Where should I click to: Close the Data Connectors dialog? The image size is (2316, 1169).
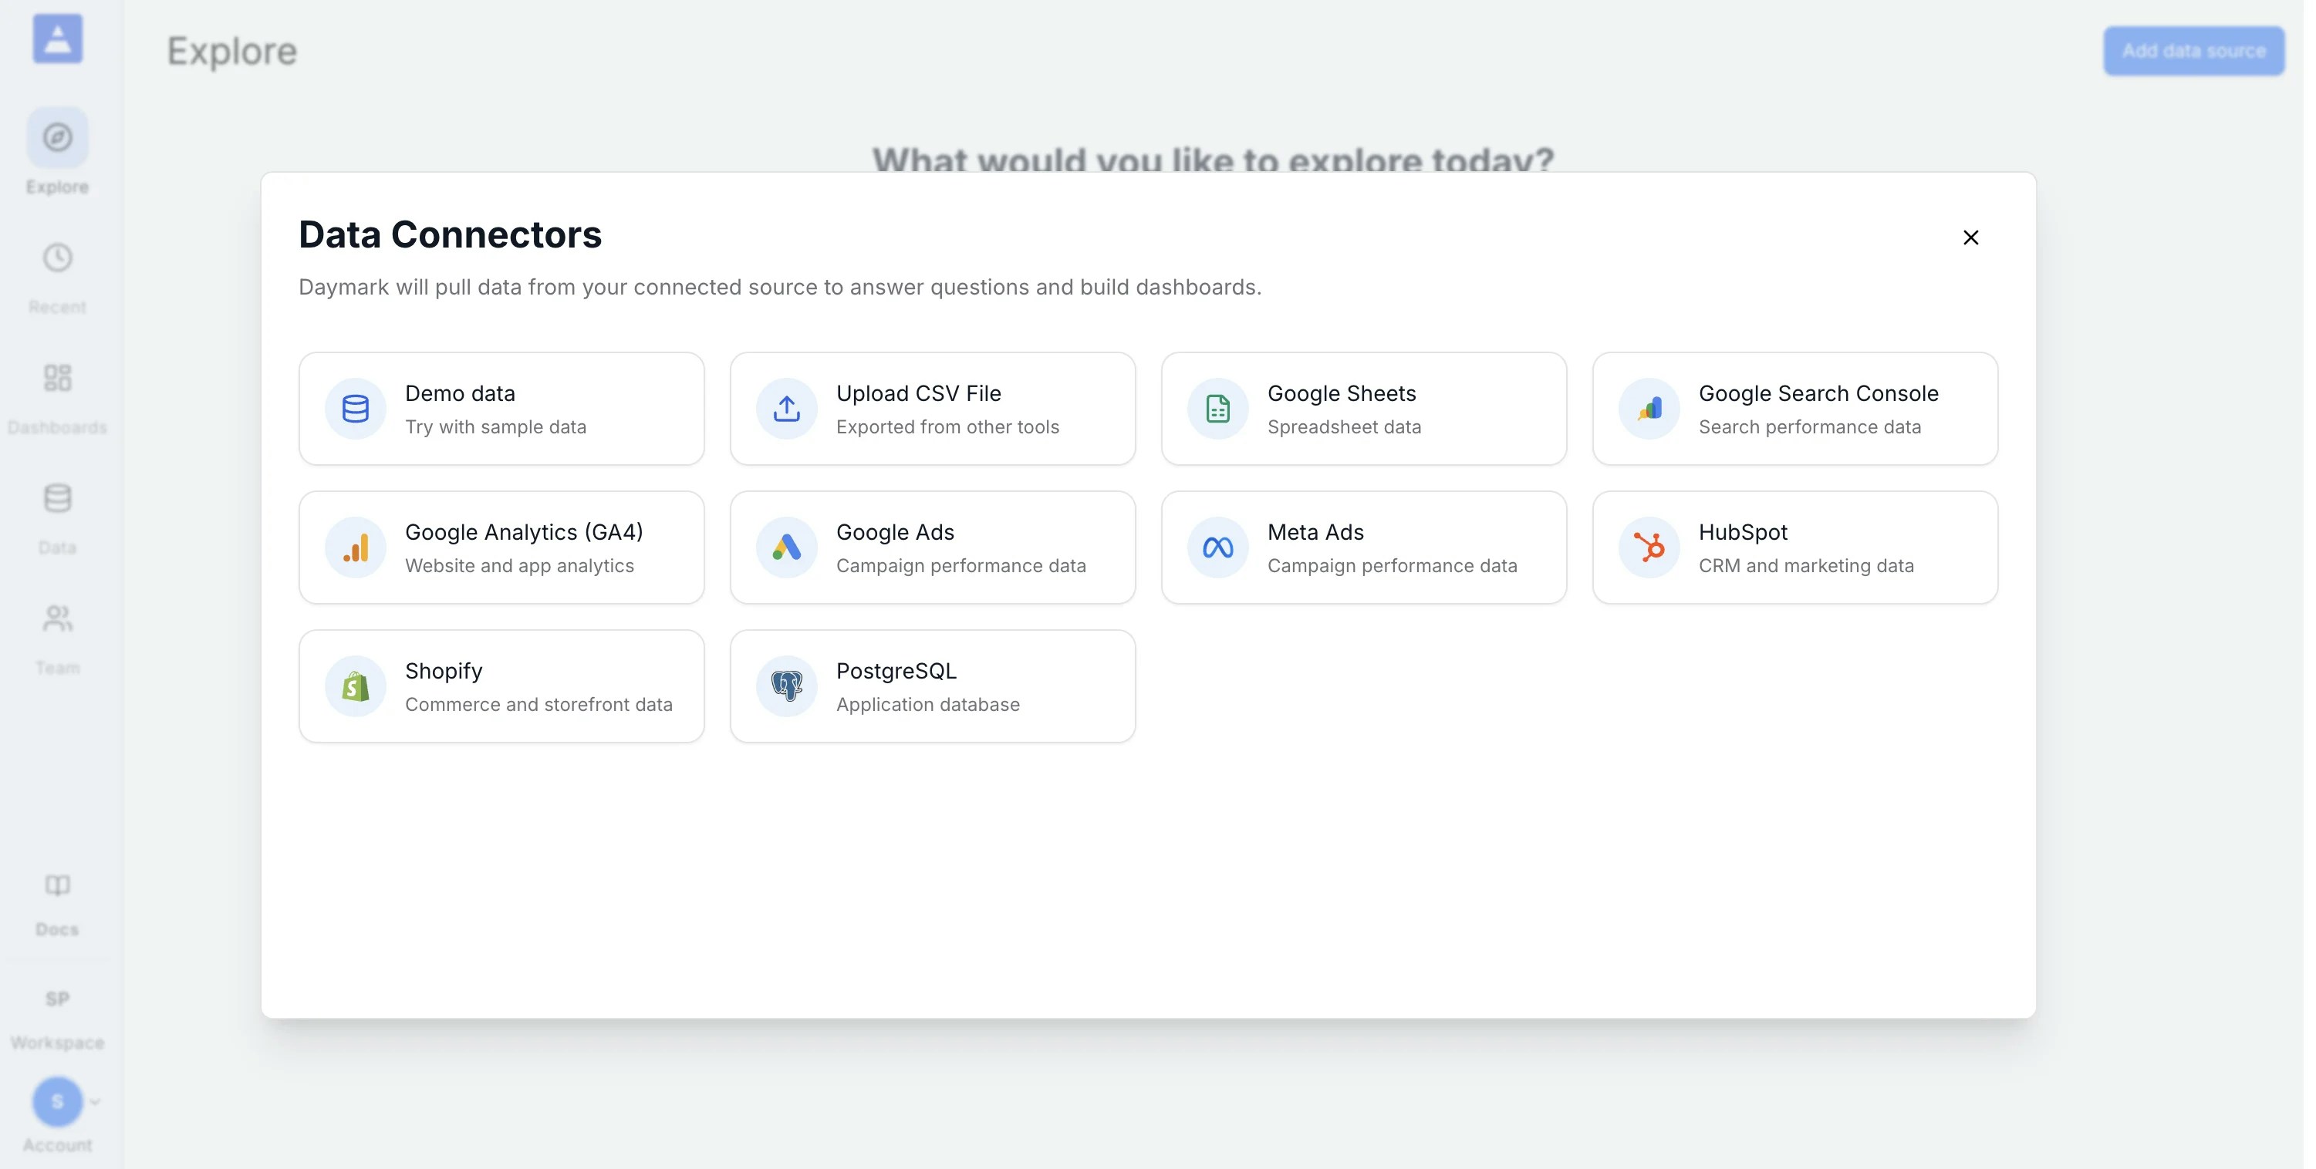1970,238
